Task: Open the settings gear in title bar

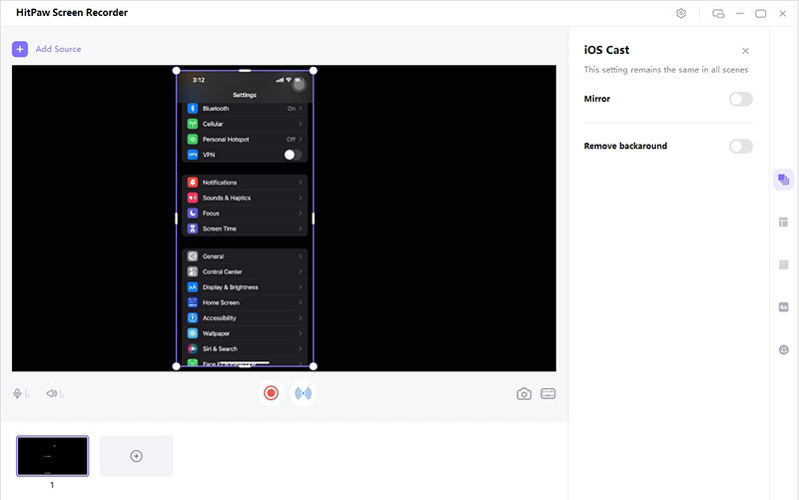Action: click(681, 14)
